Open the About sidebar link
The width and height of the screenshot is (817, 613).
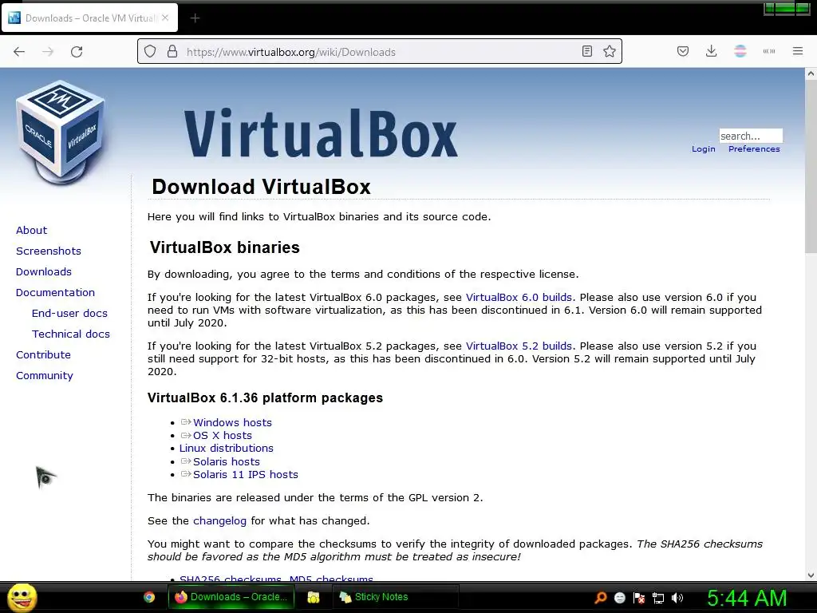click(x=31, y=230)
